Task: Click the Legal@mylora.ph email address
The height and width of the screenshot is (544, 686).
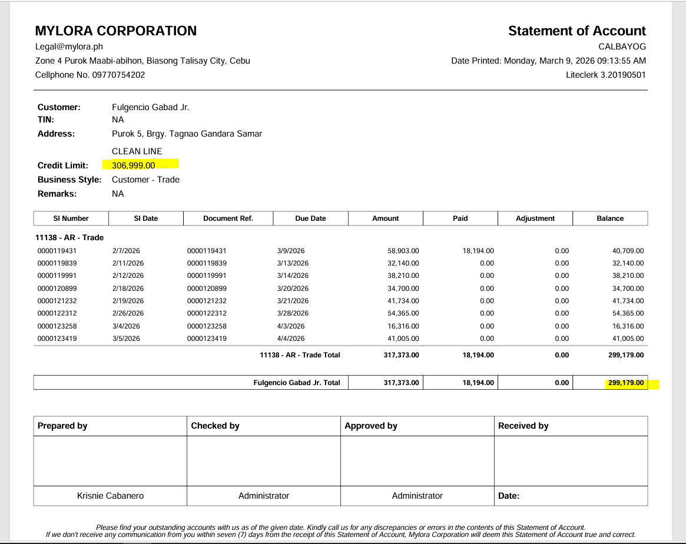Action: (63, 47)
